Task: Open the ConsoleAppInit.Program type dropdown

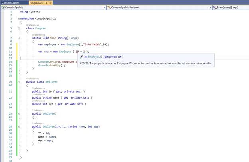Action: [211, 8]
